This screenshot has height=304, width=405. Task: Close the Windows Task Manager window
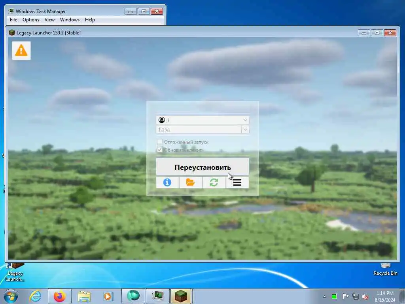coord(157,11)
